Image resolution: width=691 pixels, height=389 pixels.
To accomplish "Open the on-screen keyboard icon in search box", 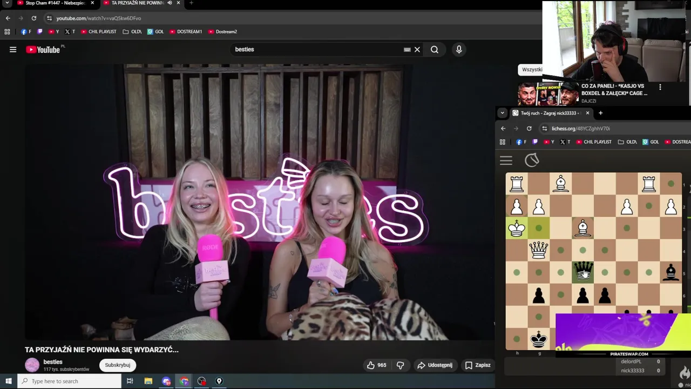I will pos(407,50).
